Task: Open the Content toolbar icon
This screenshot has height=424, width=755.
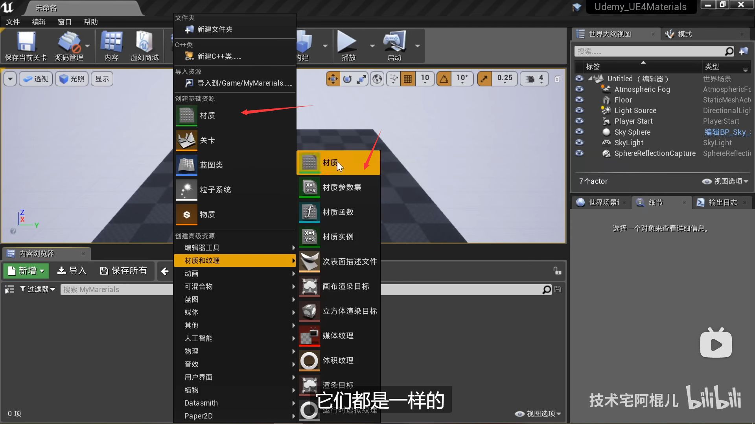Action: click(x=111, y=42)
